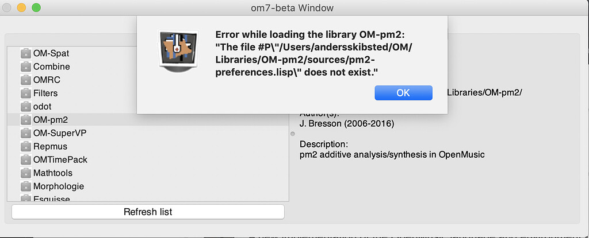Click the Filters library briefcase icon
Image resolution: width=589 pixels, height=238 pixels.
26,93
